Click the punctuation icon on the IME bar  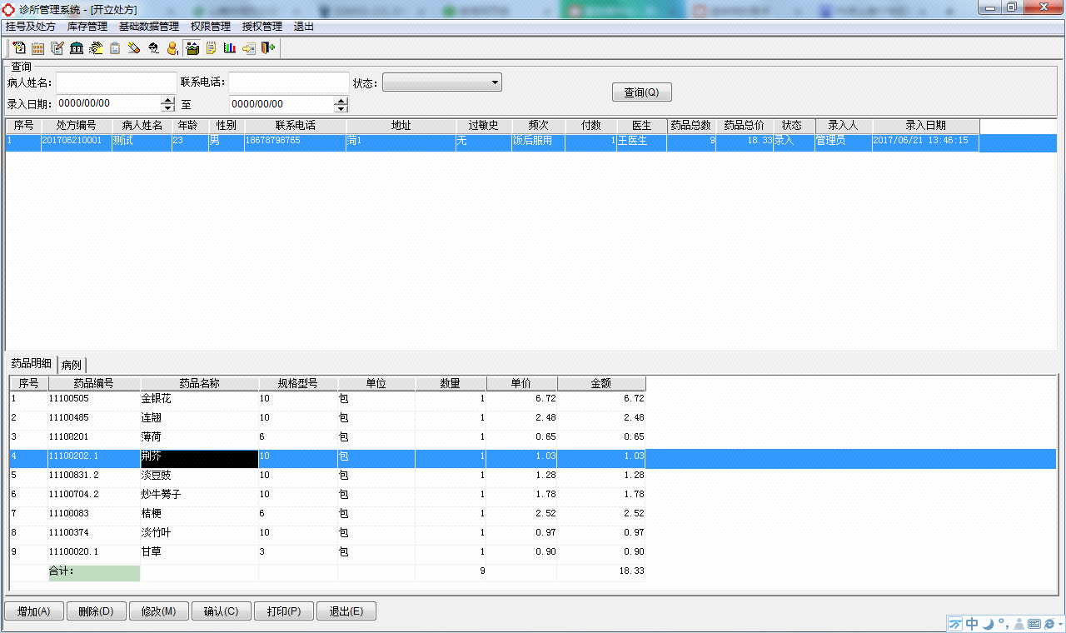[x=1004, y=623]
